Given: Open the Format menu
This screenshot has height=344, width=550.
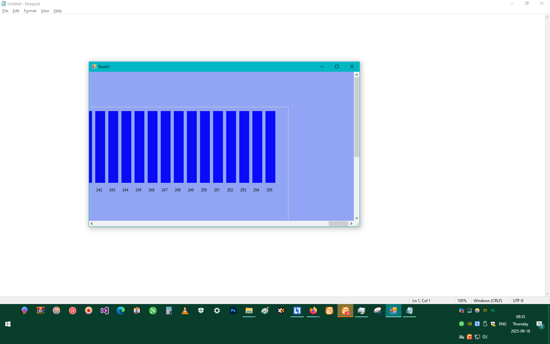Looking at the screenshot, I should (x=30, y=11).
